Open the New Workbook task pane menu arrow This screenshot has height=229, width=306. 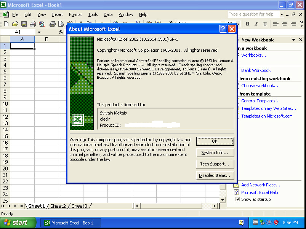[293, 40]
